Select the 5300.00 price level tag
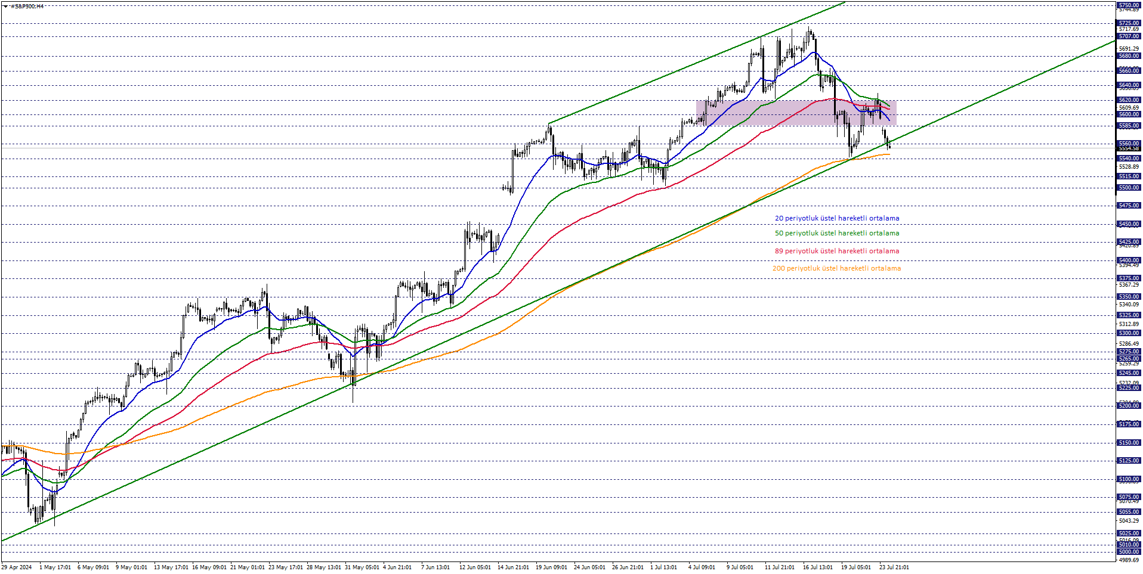Viewport: 1143px width, 574px height. pos(1128,333)
